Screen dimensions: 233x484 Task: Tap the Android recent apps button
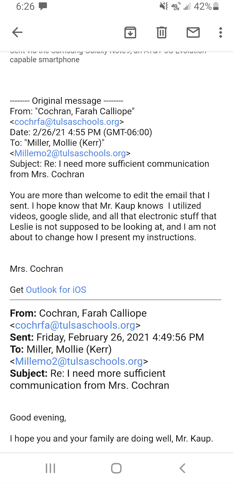click(50, 468)
